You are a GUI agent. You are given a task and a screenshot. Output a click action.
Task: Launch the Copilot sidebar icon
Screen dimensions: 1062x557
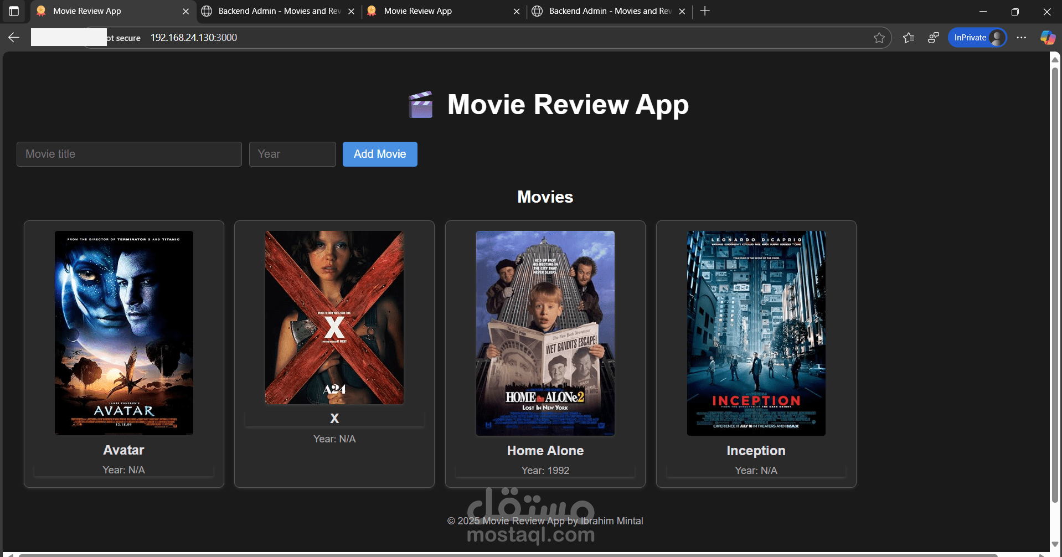[x=1048, y=38]
